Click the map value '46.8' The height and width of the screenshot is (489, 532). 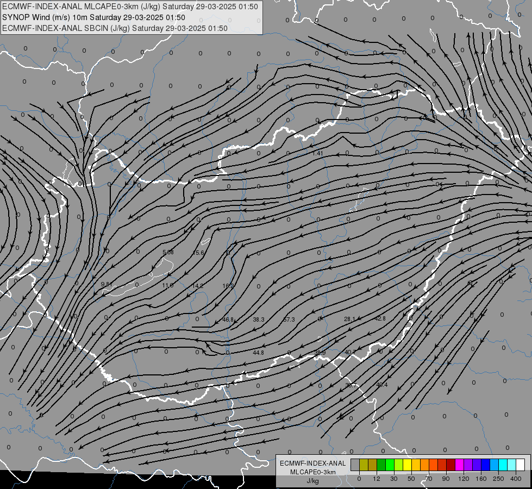pyautogui.click(x=228, y=319)
